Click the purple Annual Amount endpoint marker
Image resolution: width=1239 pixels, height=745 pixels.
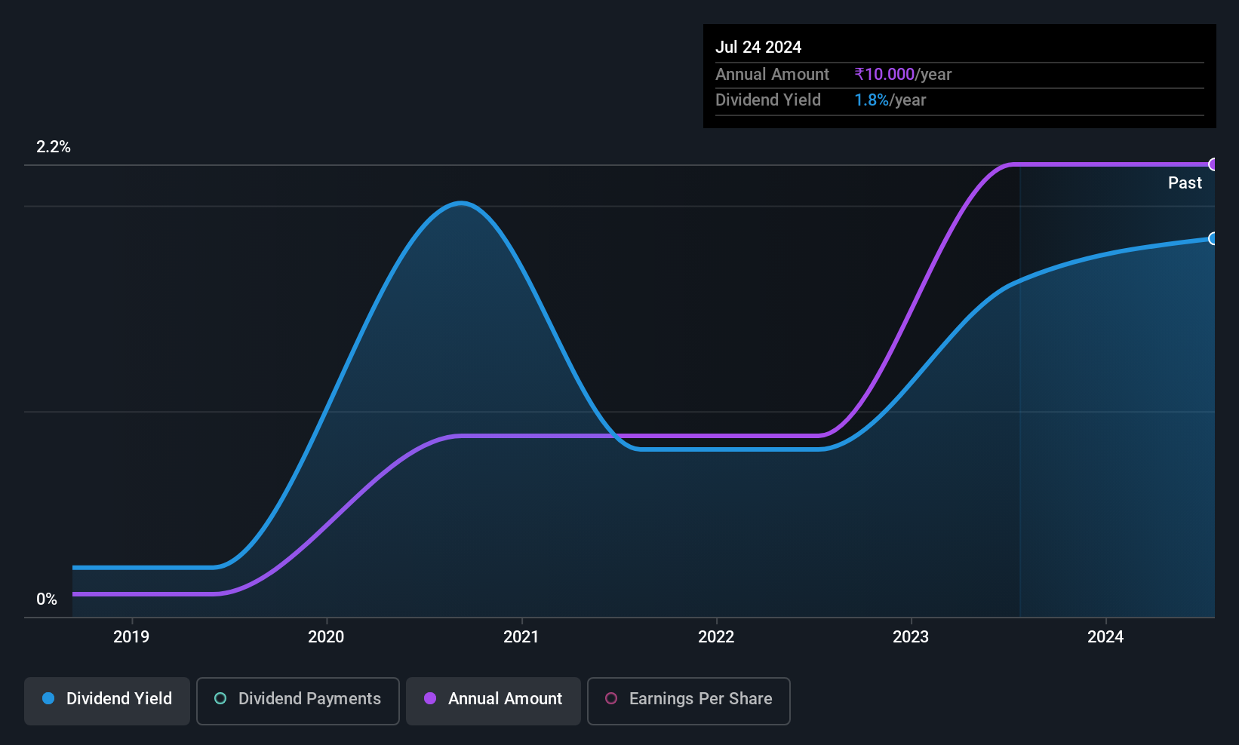1213,164
